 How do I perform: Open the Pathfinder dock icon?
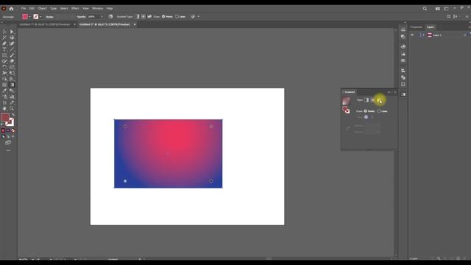[x=403, y=77]
